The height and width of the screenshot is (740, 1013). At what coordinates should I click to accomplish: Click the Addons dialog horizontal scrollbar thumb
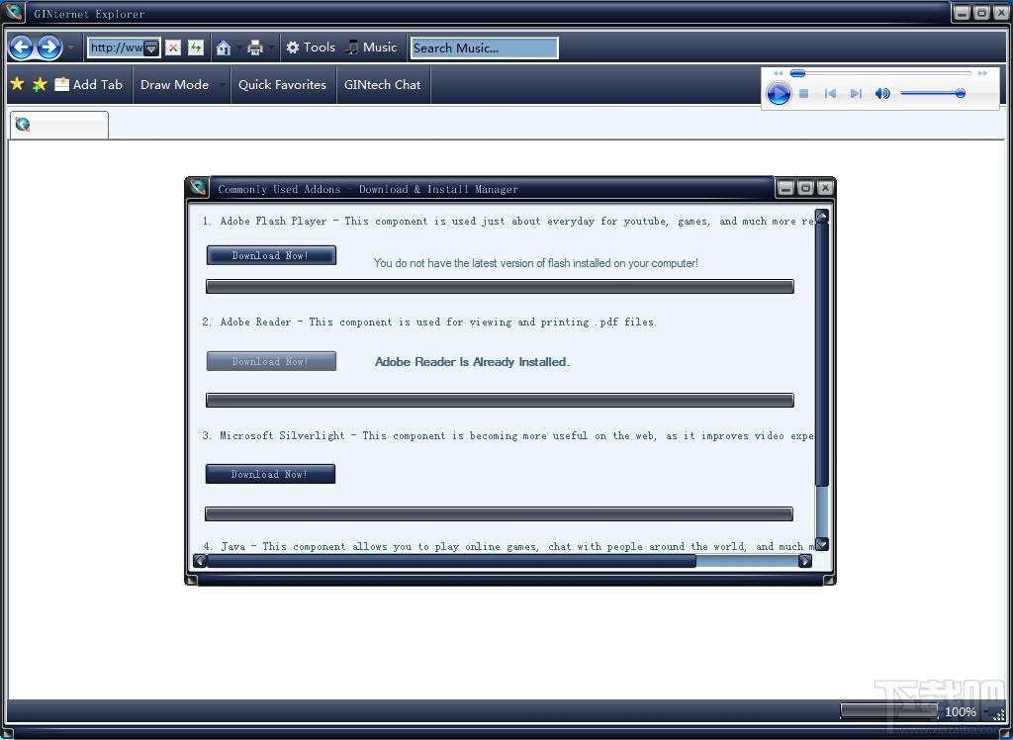[x=451, y=561]
